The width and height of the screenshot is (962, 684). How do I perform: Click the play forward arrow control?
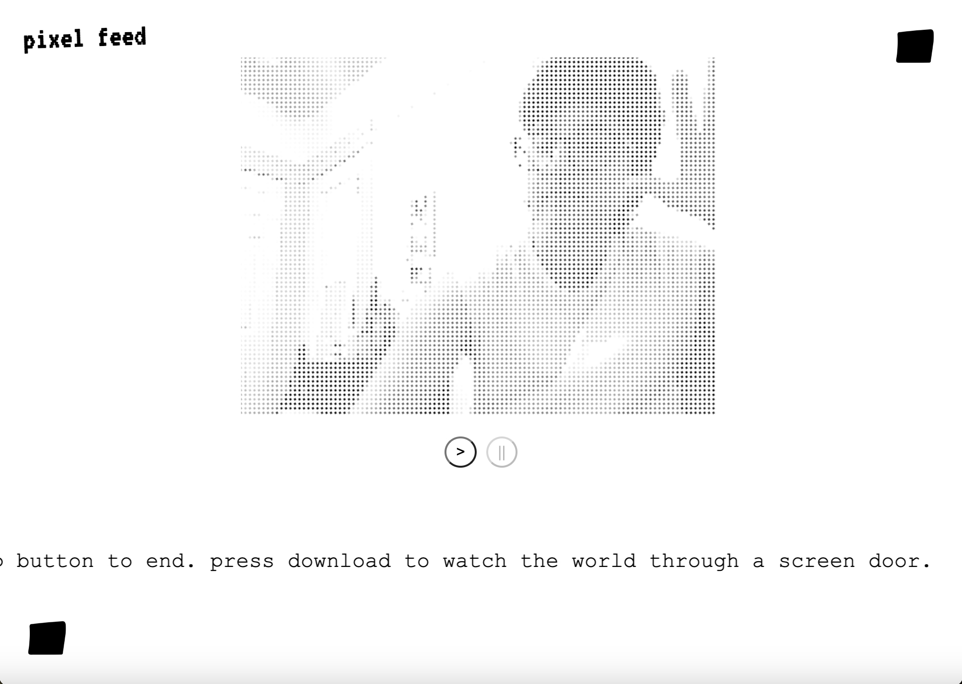pos(460,451)
